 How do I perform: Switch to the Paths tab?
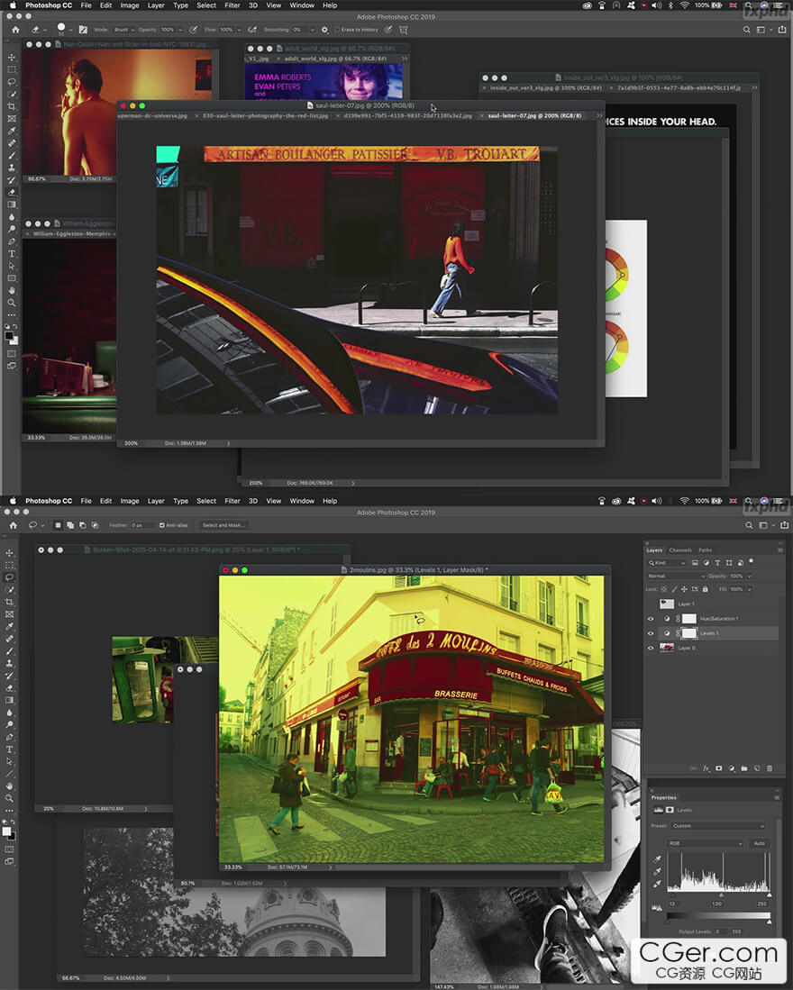coord(706,549)
